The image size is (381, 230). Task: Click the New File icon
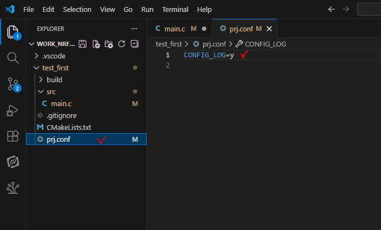coord(96,44)
